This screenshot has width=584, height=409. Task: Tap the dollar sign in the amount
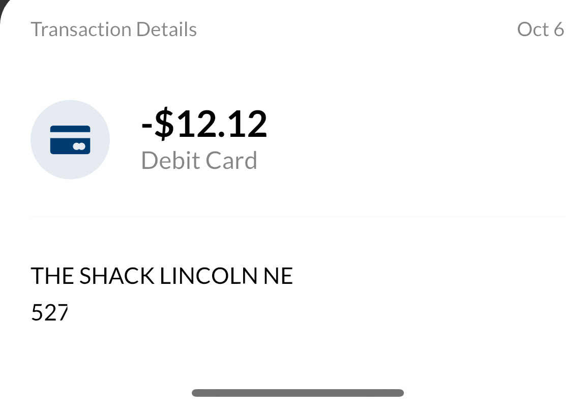click(164, 125)
